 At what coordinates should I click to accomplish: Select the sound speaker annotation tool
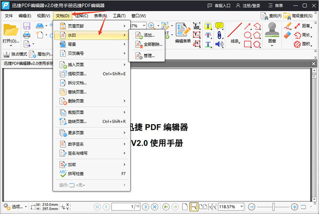click(219, 44)
